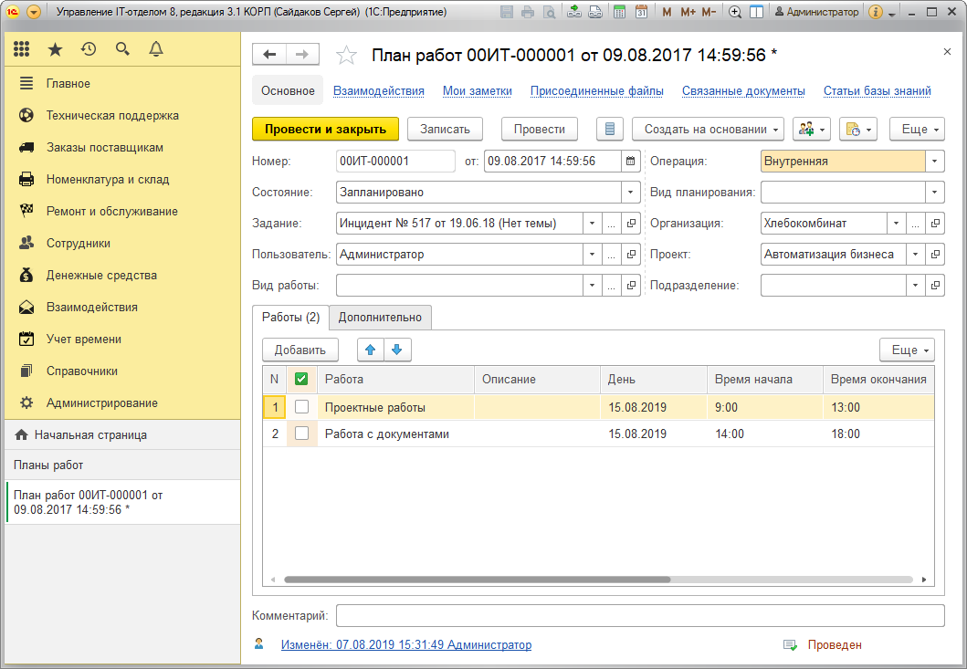Open the Задание linked record with its open icon

(x=631, y=224)
